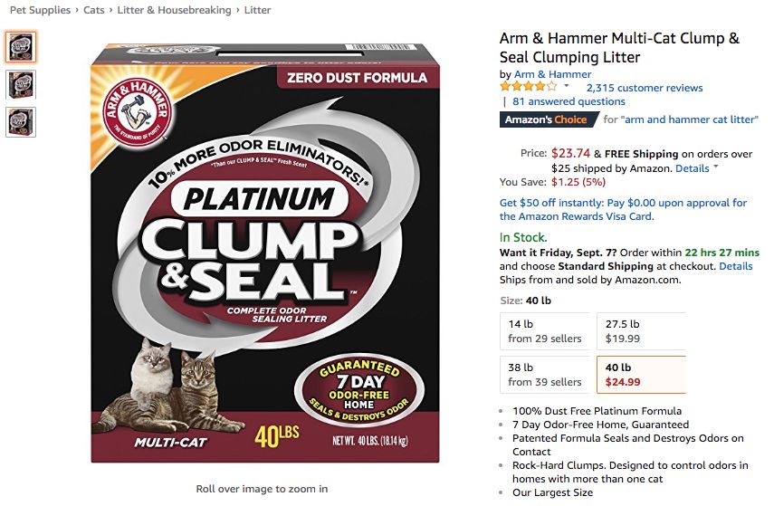The image size is (774, 506).
Task: Go to the Cats breadcrumb category
Action: [95, 10]
